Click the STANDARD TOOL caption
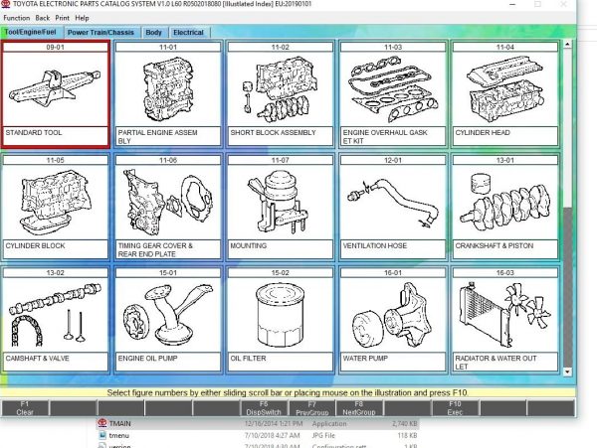 [34, 133]
